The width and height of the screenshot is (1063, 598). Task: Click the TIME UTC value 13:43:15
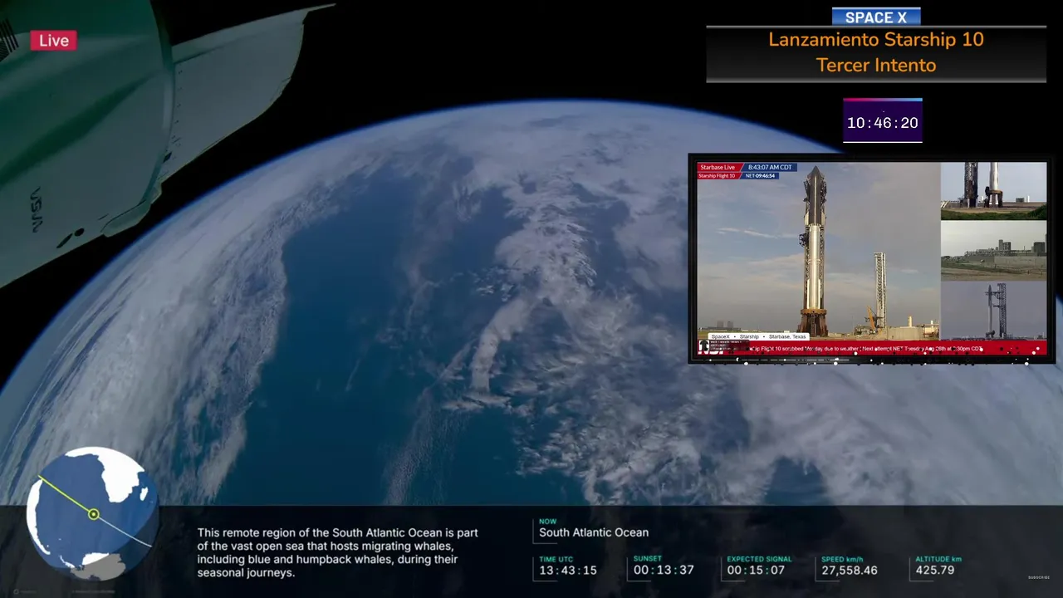point(568,571)
